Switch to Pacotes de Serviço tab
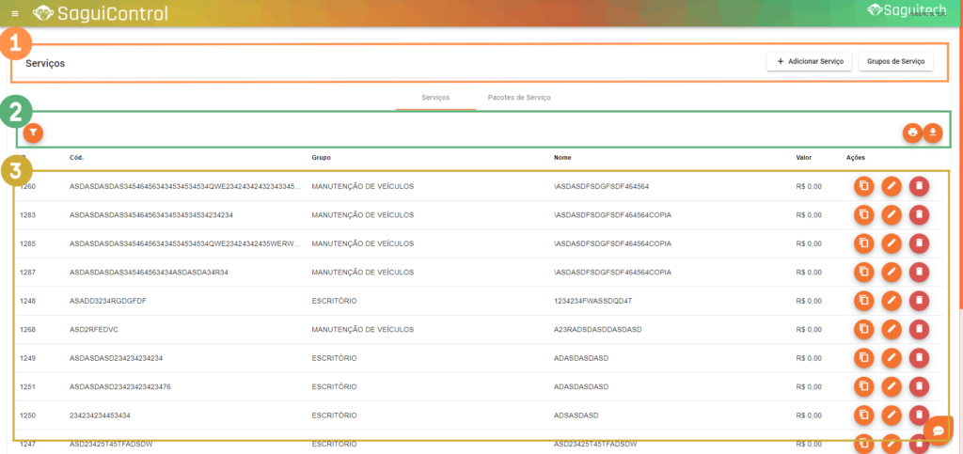The width and height of the screenshot is (963, 454). (518, 98)
